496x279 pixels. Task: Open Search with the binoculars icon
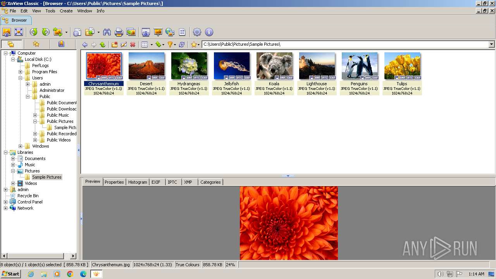[x=107, y=32]
